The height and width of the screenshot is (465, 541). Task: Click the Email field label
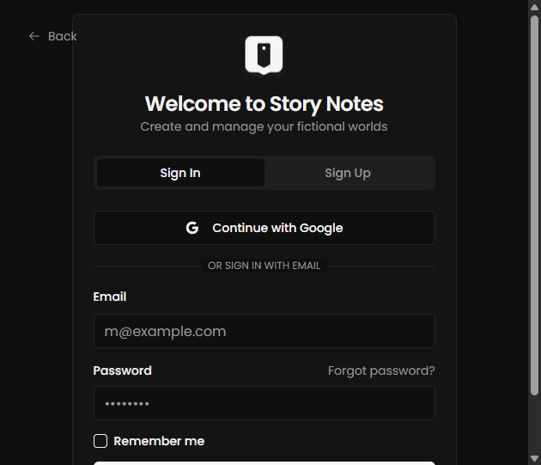pyautogui.click(x=110, y=297)
